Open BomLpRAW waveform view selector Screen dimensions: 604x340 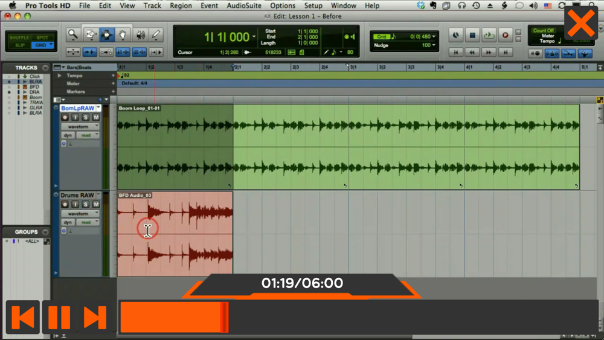click(80, 127)
